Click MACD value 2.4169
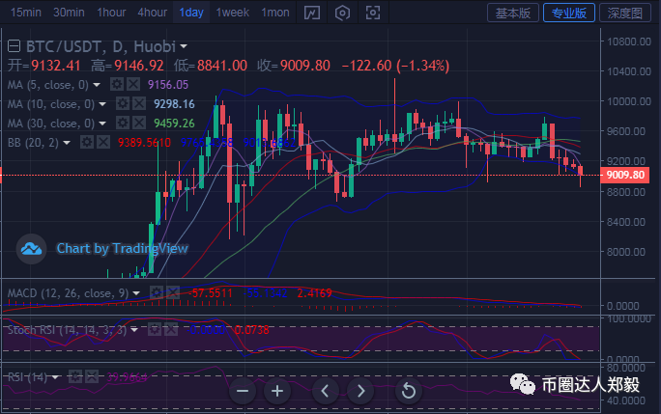661x414 pixels. click(x=314, y=293)
